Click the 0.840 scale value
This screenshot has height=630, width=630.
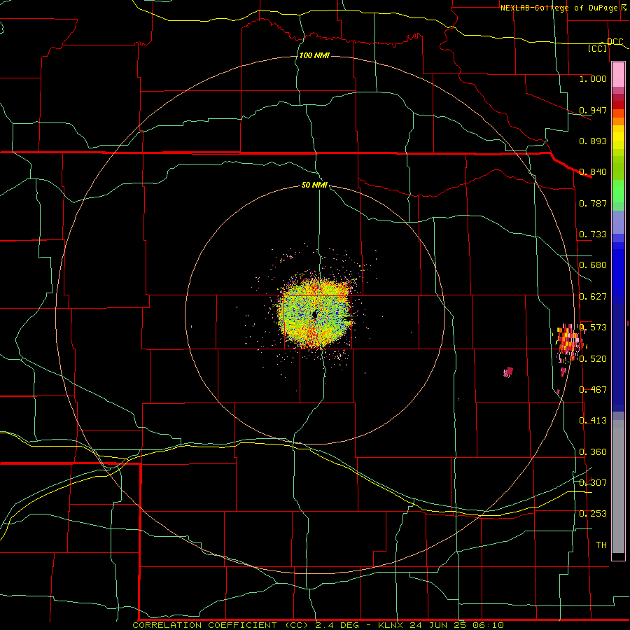click(593, 172)
